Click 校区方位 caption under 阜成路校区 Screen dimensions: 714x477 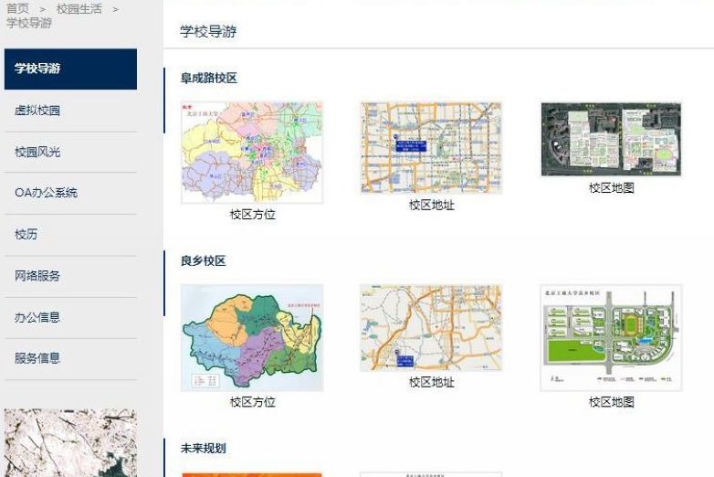click(252, 215)
